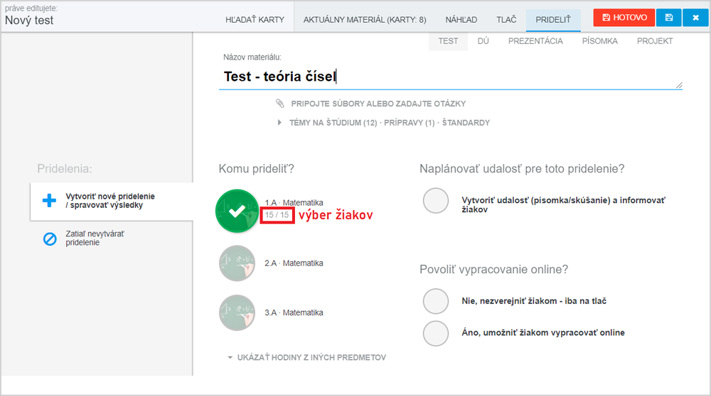The height and width of the screenshot is (396, 711).
Task: Expand the 'Témy na štúdium' triangle
Action: [279, 123]
